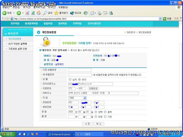
Task: Click the 기존 비밀번호 password field
Action: coord(80,70)
